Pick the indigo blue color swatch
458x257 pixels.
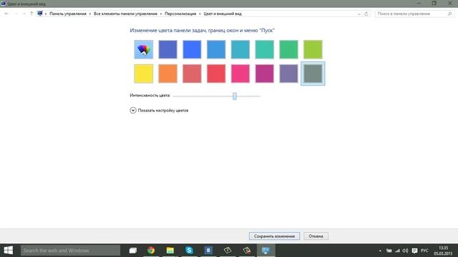point(167,49)
